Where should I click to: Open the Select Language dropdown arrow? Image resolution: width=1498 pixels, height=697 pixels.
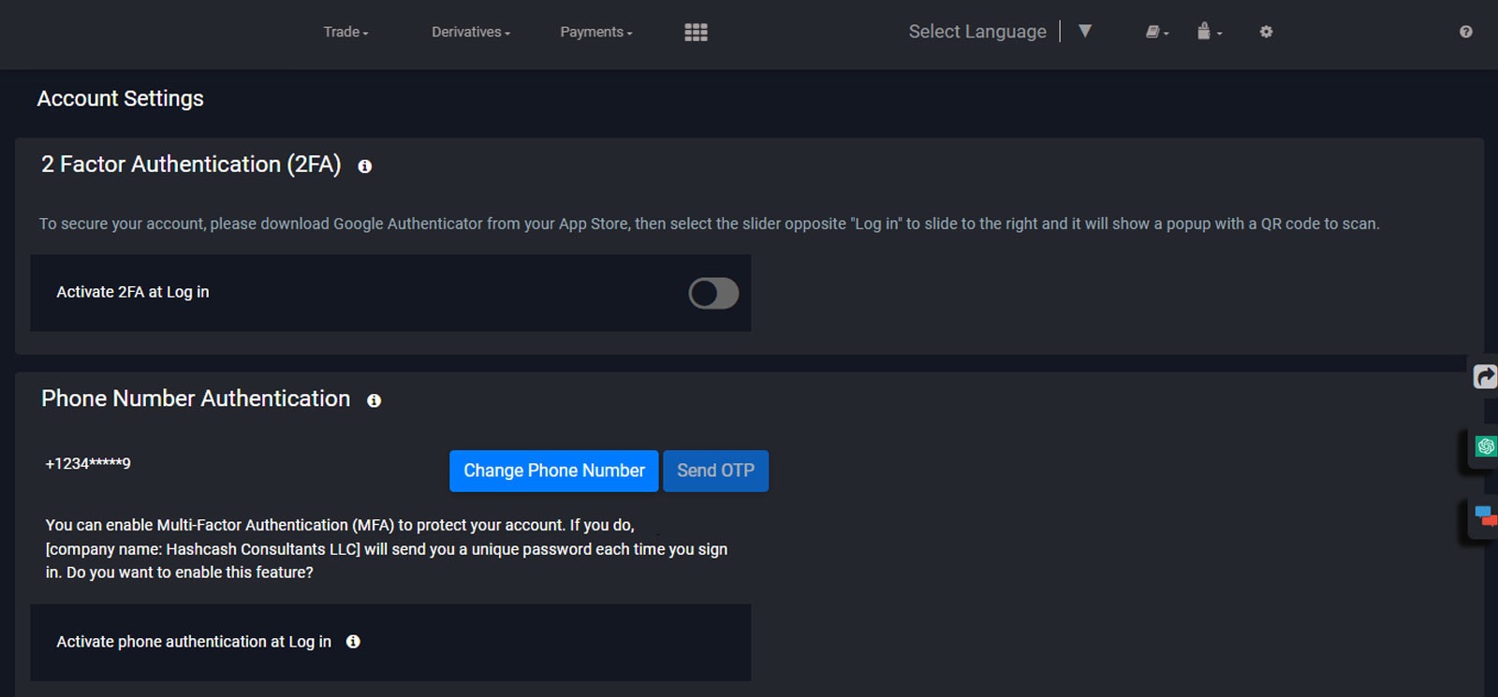(x=1085, y=31)
